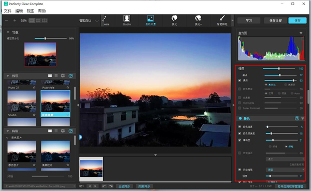Viewport: 311px width, 191px height.
Task: Favorite the Studio preset star
Action: coord(34,115)
